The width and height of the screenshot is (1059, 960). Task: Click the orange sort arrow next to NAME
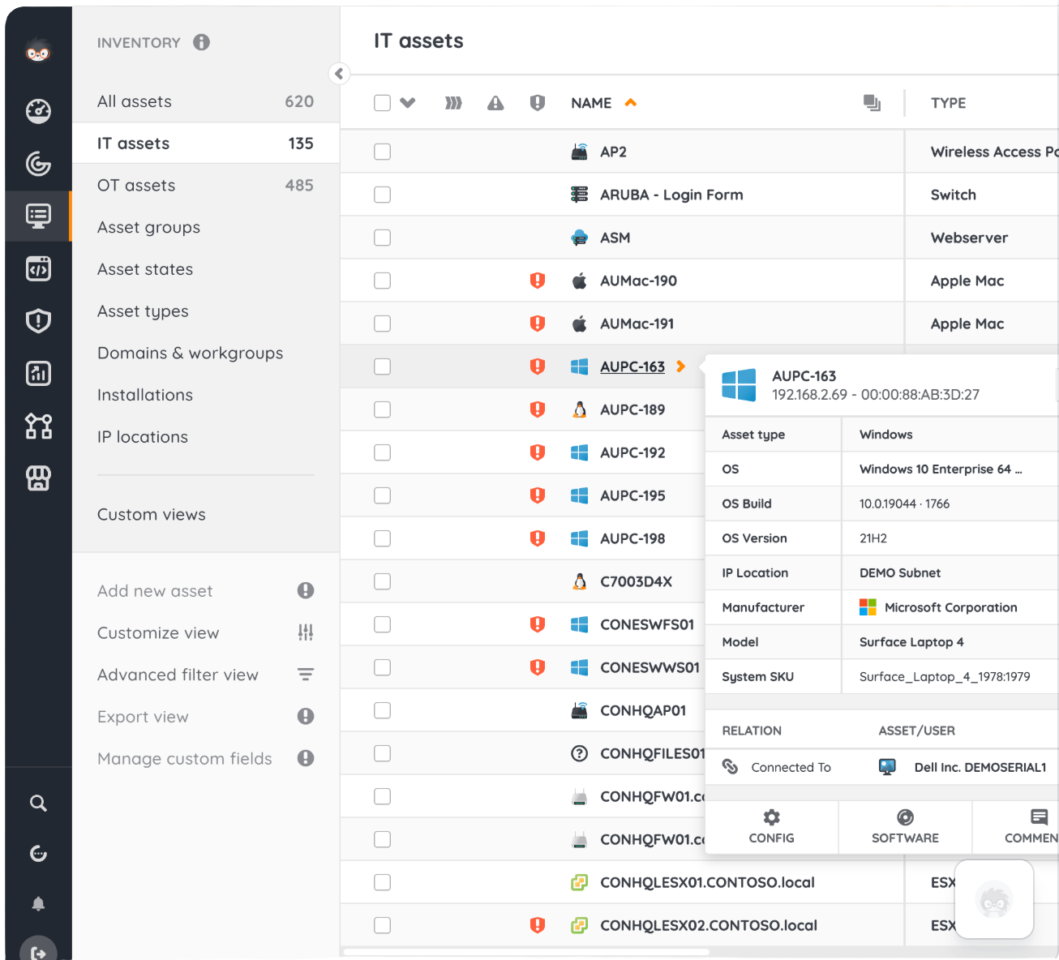[x=631, y=103]
